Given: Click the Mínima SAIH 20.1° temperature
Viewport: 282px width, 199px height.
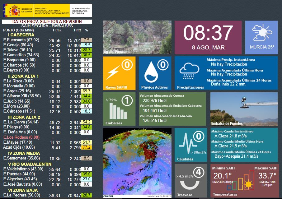Looking at the screenshot, I should click(x=222, y=176).
